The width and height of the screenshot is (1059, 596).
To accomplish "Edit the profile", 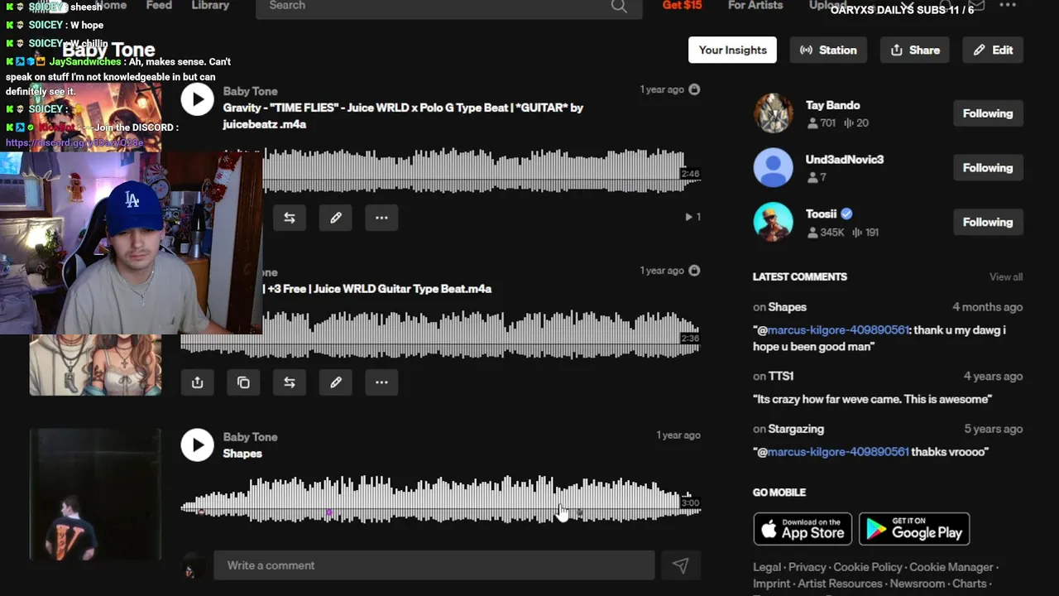I will 993,50.
